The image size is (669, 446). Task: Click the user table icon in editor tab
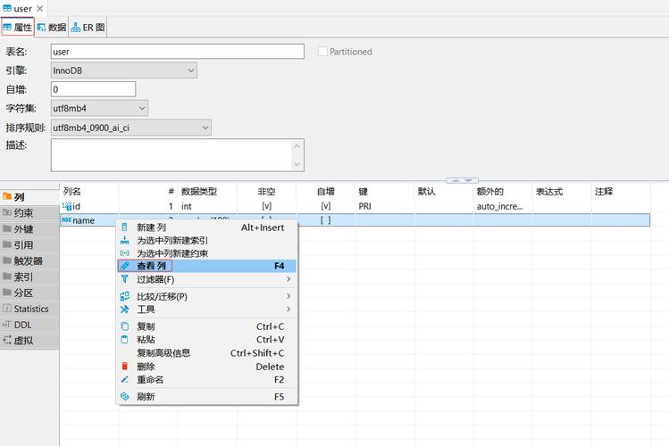[x=7, y=8]
